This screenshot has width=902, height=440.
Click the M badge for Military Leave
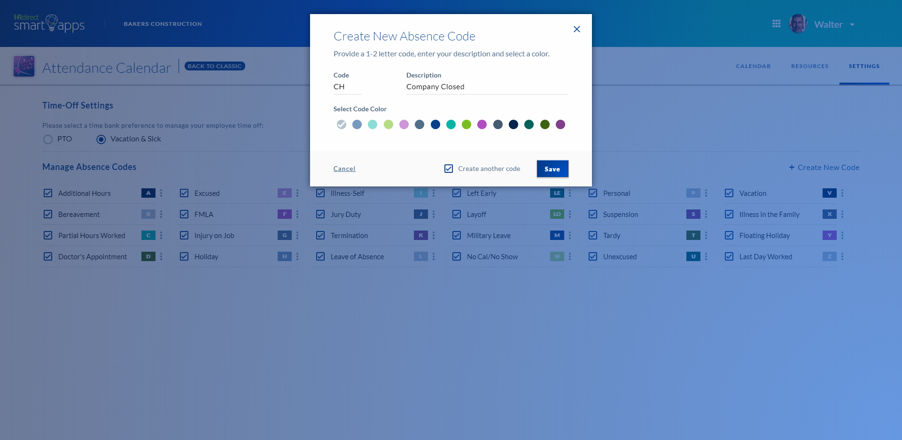[557, 235]
